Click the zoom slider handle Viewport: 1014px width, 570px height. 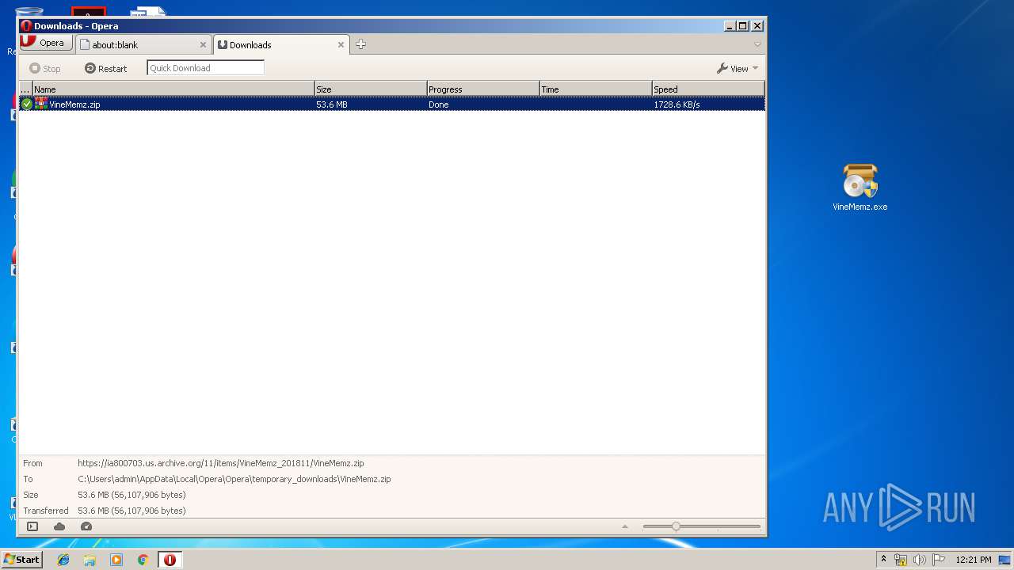point(676,526)
